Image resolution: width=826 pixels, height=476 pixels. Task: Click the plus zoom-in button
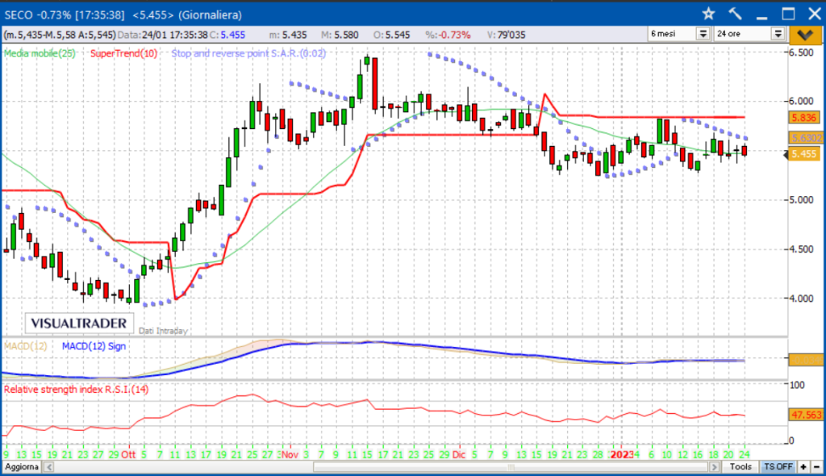pos(803,467)
